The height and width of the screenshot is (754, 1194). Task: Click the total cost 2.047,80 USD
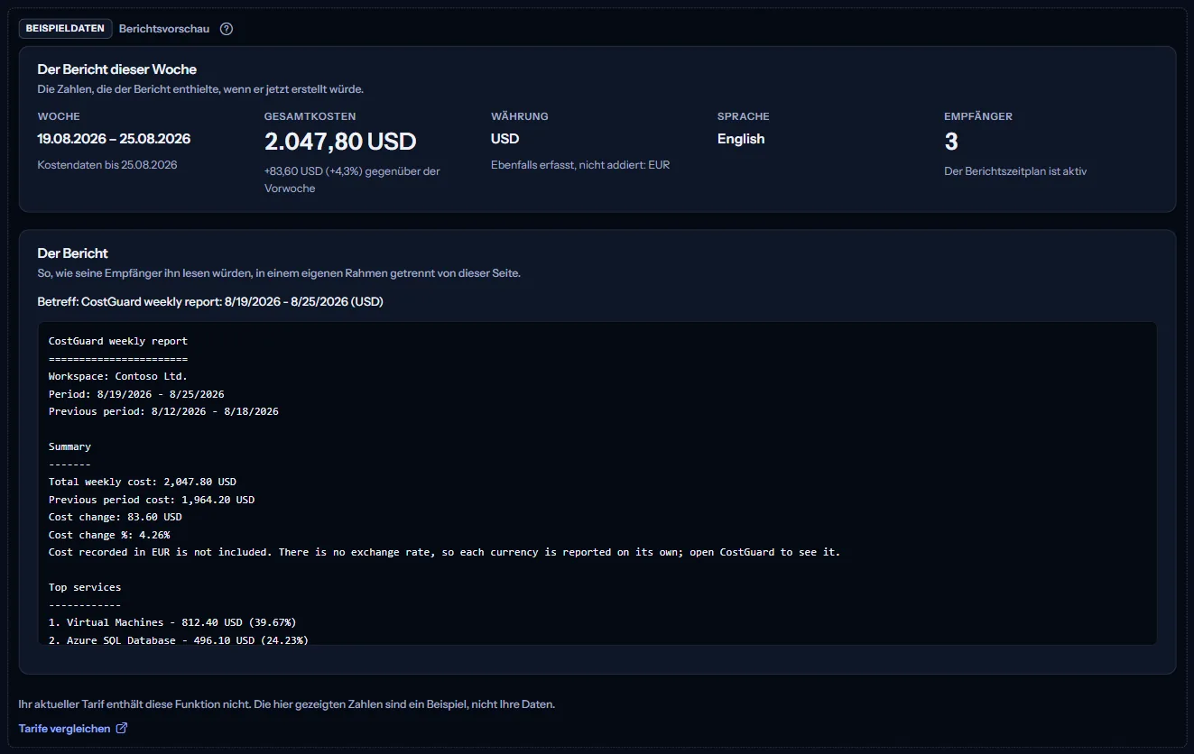(x=340, y=142)
